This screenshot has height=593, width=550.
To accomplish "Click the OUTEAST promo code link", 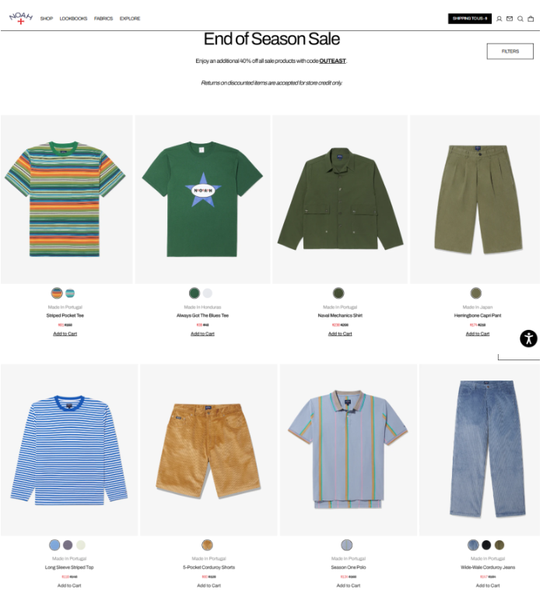I will click(x=332, y=61).
